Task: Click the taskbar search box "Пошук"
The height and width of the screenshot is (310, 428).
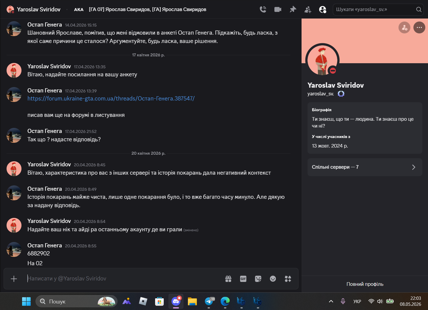Action: tap(77, 301)
